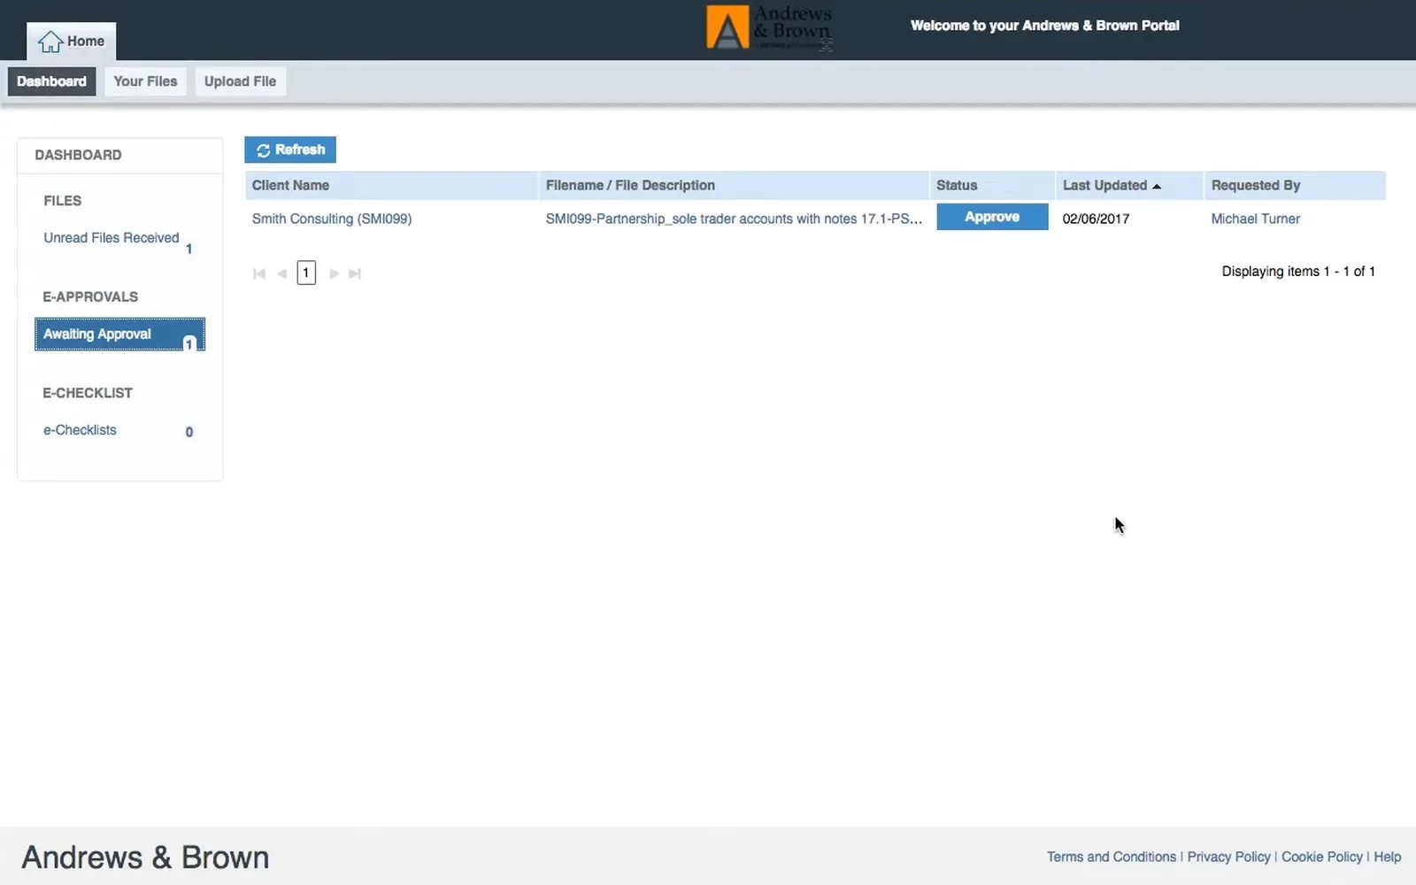
Task: Click 'Displaying items 1 - 1 of 1'
Action: click(1298, 272)
